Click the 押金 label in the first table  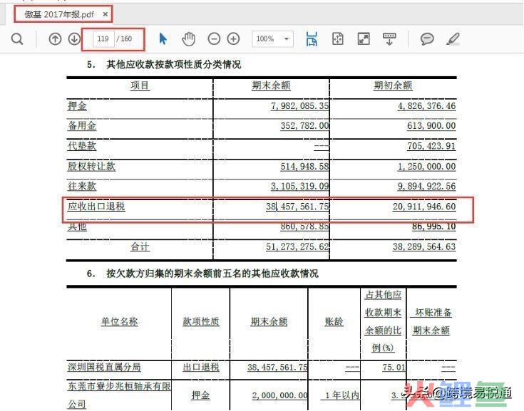pyautogui.click(x=77, y=106)
